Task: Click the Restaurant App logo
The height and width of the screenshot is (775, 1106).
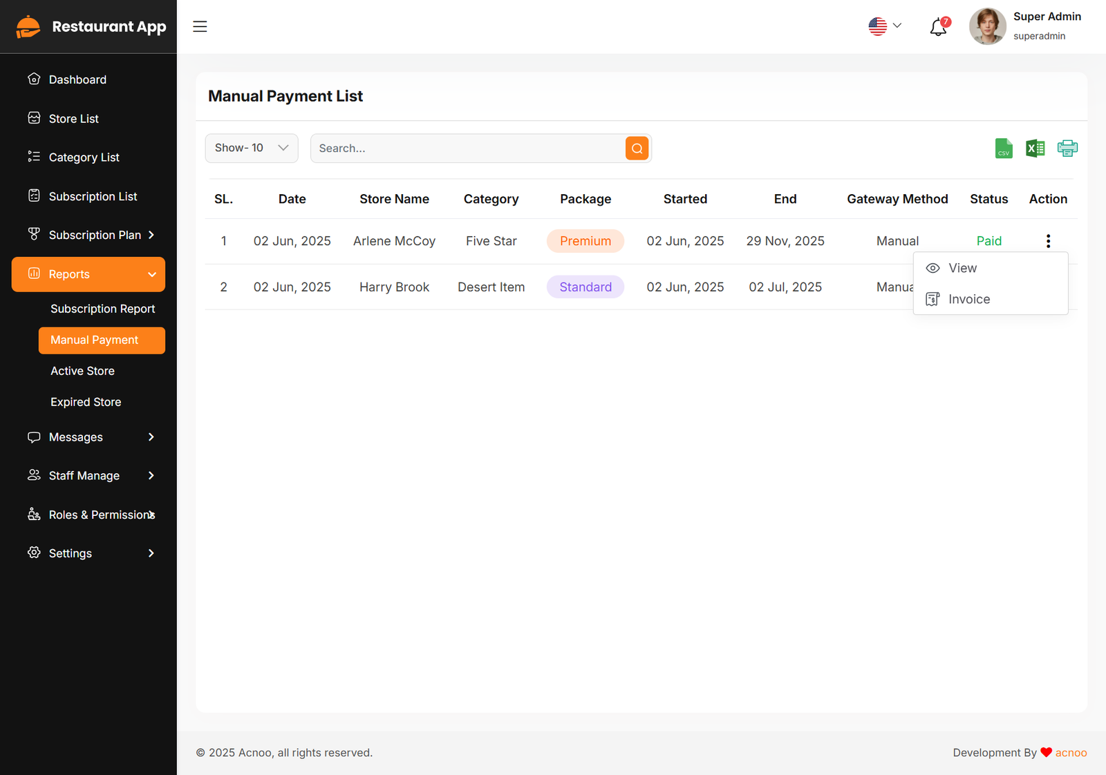Action: [91, 27]
